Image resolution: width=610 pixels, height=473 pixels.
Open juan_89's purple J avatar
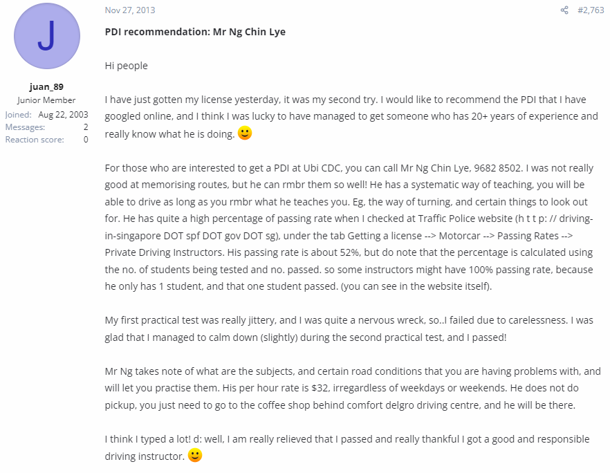click(47, 36)
